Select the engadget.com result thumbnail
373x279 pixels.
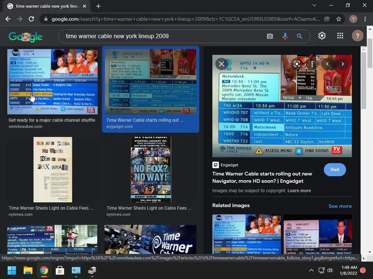tap(150, 82)
